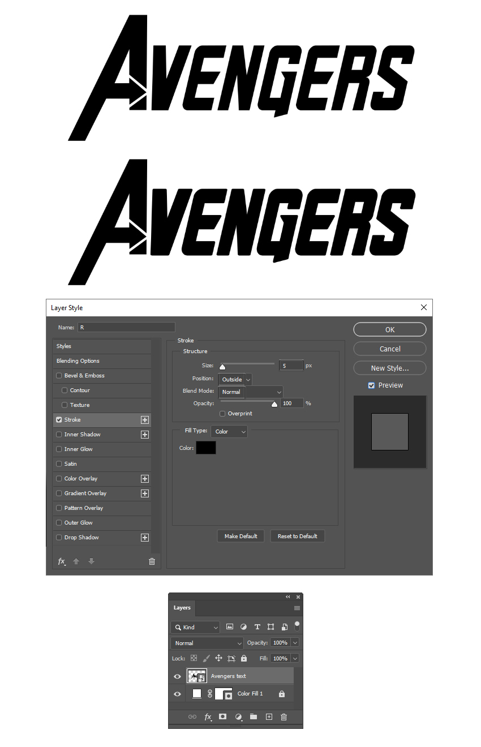Viewport: 481px width, 747px height.
Task: Expand the layer Fill percentage arrow
Action: [295, 659]
